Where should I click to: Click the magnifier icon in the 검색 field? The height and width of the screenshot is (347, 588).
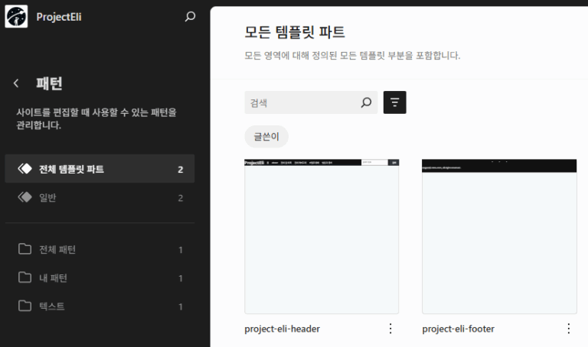click(x=366, y=102)
